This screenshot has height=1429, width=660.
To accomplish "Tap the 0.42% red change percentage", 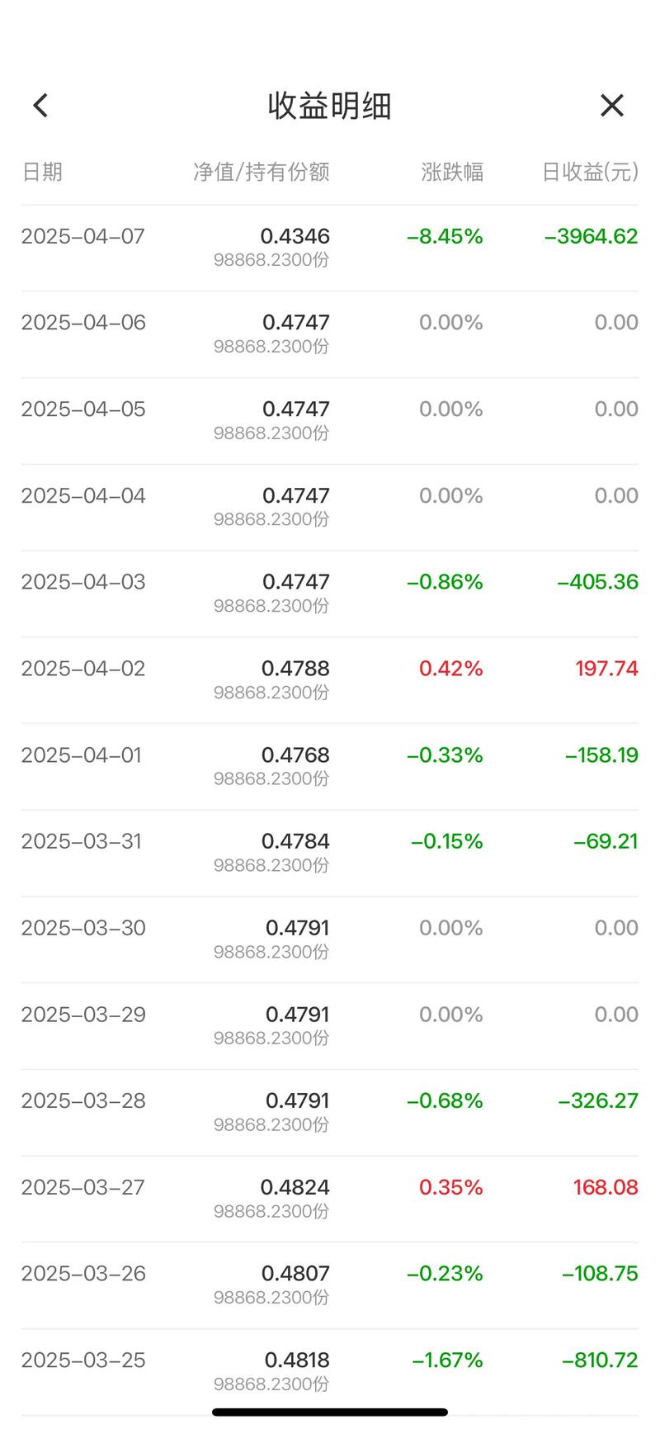I will point(450,669).
